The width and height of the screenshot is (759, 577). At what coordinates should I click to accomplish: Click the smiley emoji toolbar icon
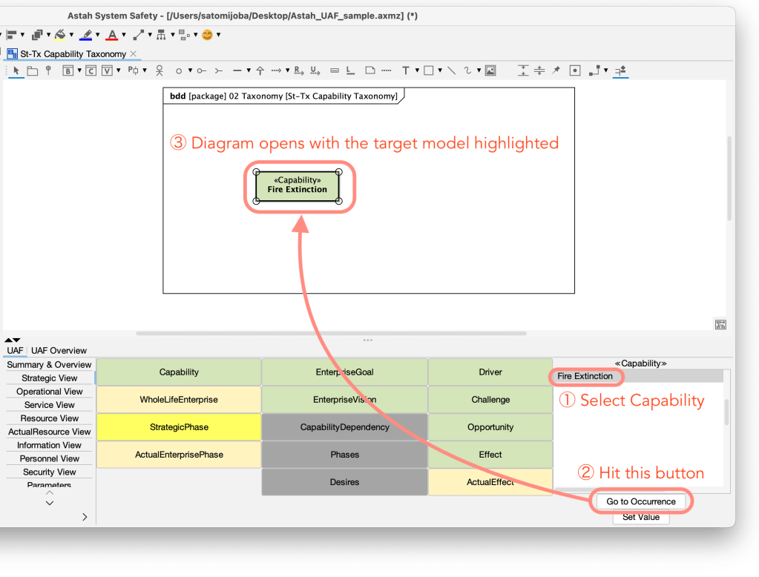pyautogui.click(x=208, y=33)
